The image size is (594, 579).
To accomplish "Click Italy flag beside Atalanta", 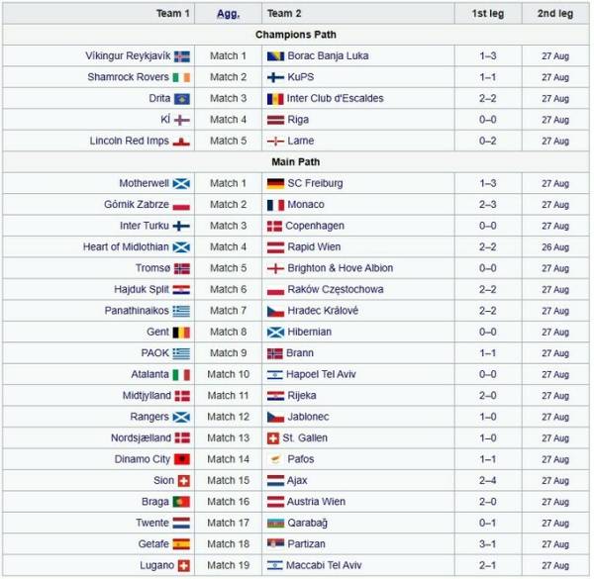I will (x=181, y=375).
